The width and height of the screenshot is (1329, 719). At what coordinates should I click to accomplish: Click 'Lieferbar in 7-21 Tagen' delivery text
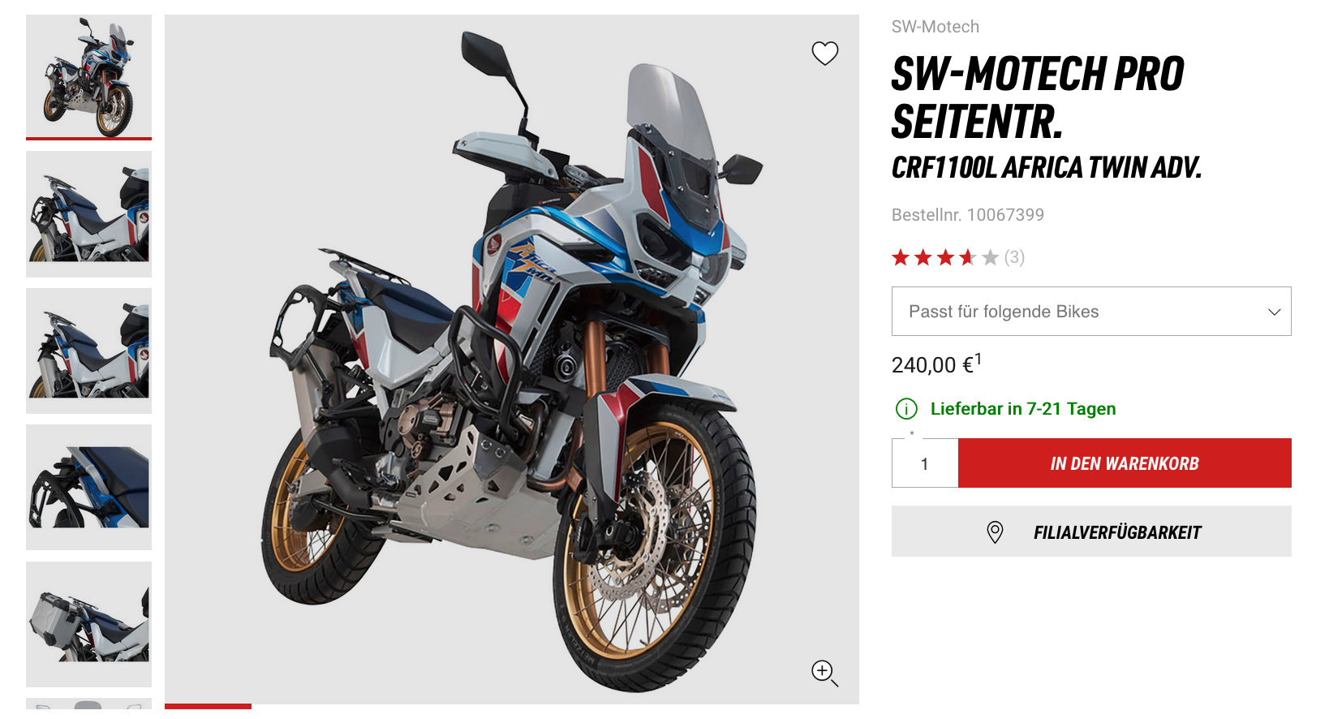[x=1023, y=409]
